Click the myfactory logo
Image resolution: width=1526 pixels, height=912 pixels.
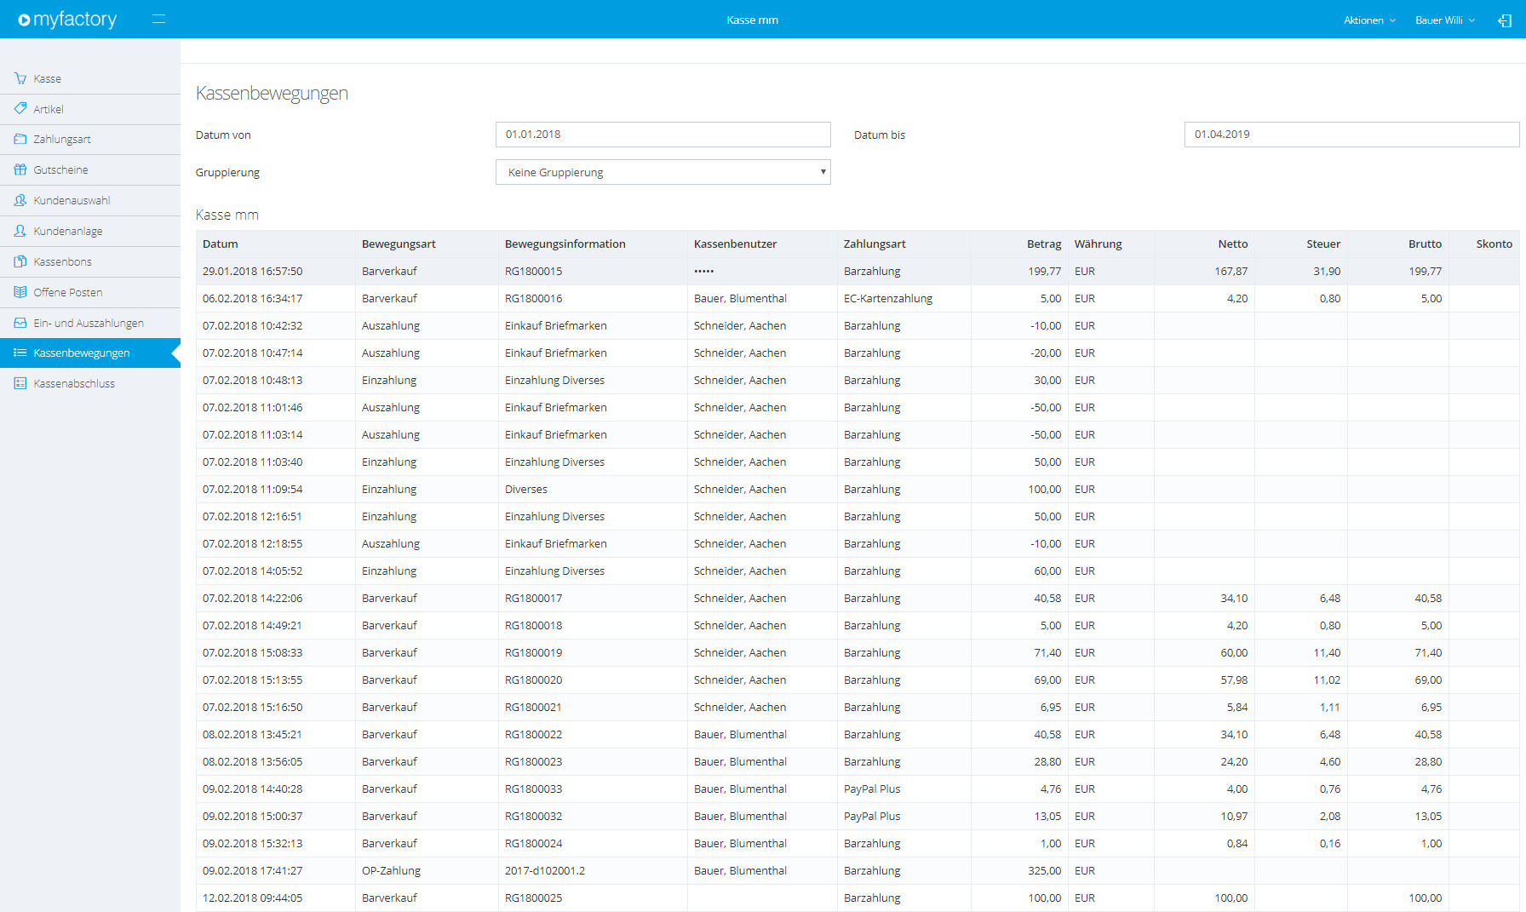point(67,19)
